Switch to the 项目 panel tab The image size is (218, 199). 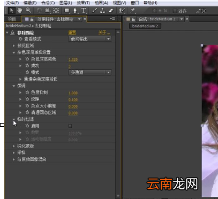pos(12,19)
